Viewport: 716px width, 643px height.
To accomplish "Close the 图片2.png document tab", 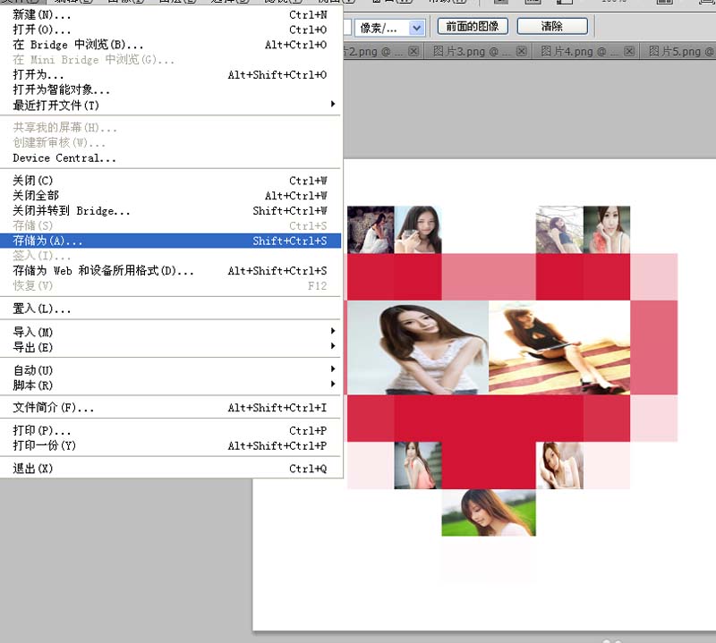I will 413,52.
